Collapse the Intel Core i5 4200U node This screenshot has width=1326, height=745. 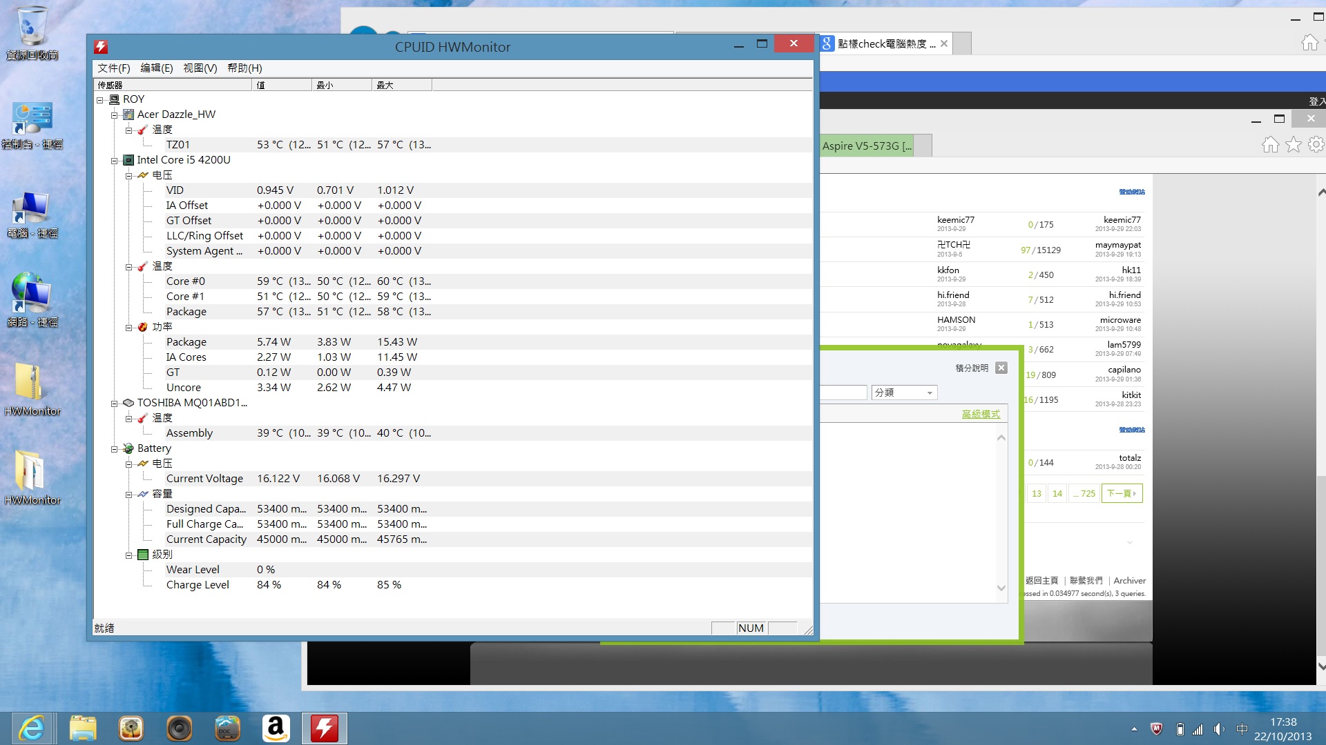coord(115,161)
